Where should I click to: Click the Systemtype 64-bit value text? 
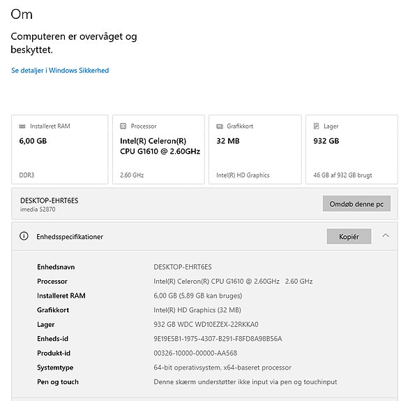[x=222, y=367]
